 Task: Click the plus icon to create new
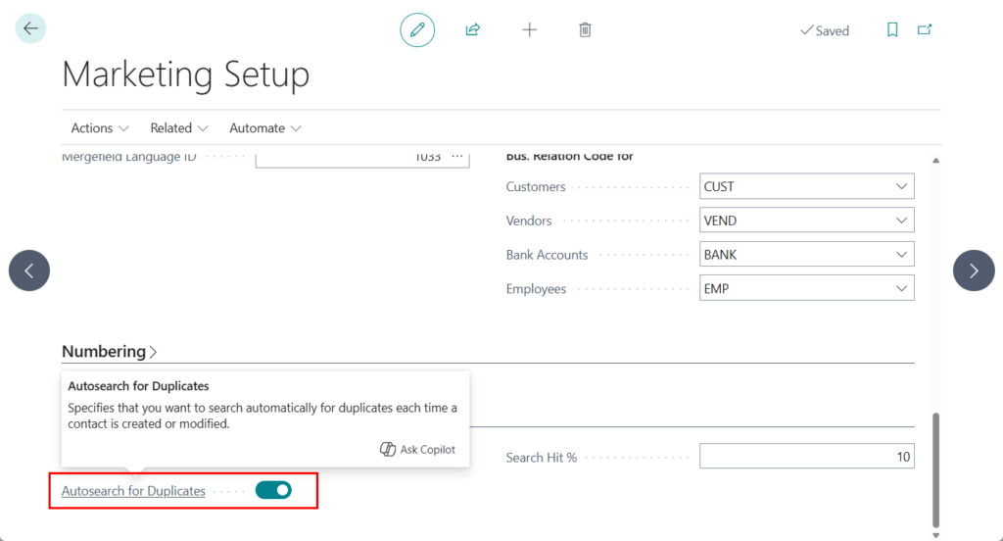click(529, 30)
